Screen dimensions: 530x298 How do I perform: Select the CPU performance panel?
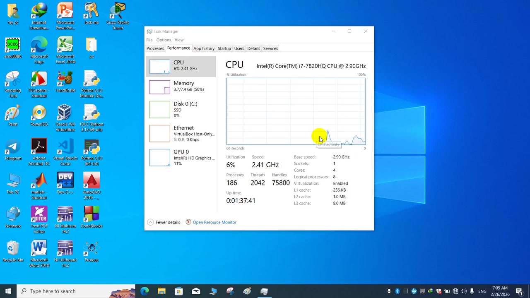pyautogui.click(x=181, y=66)
